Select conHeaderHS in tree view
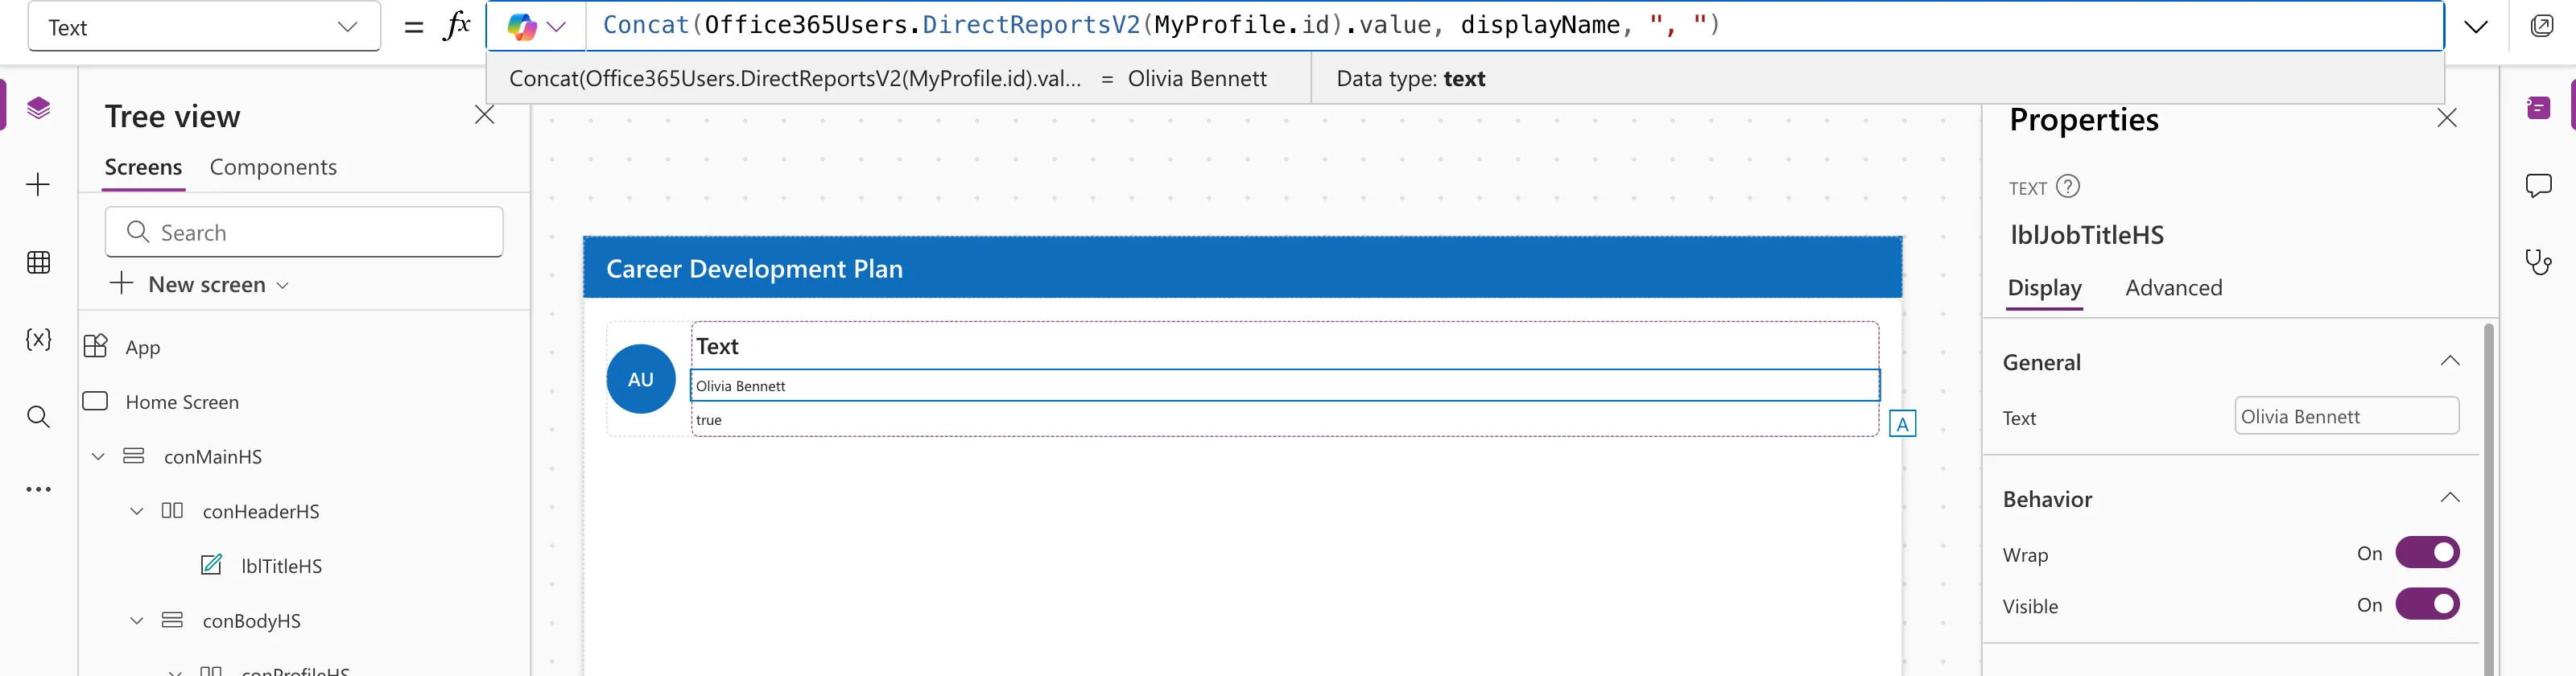 (x=261, y=512)
